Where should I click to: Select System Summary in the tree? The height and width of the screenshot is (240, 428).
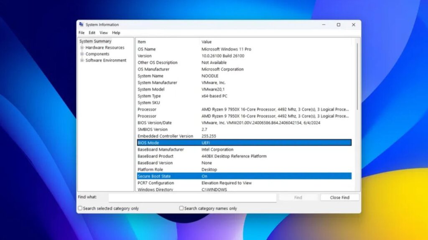pos(96,41)
